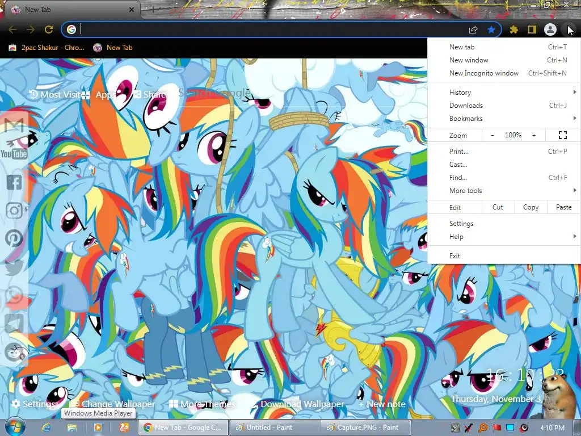This screenshot has width=581, height=436.
Task: Open YouTube from the sidebar icon
Action: pyautogui.click(x=14, y=154)
